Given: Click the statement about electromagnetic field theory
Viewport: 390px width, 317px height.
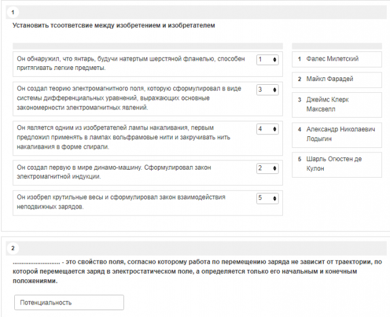Looking at the screenshot, I should (x=131, y=98).
